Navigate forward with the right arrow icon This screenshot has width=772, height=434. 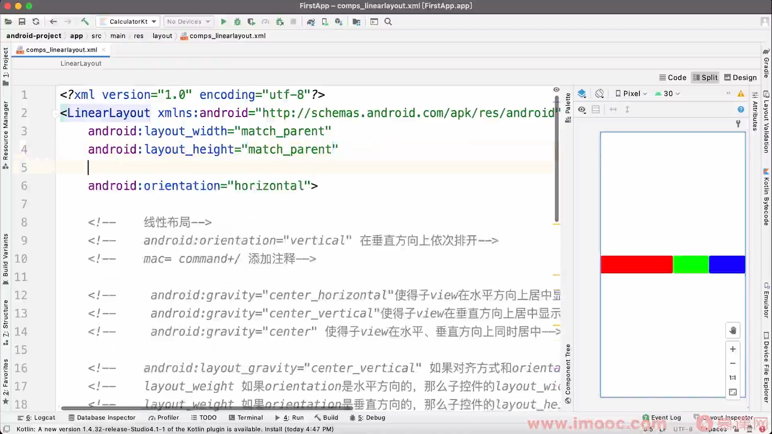click(x=68, y=22)
